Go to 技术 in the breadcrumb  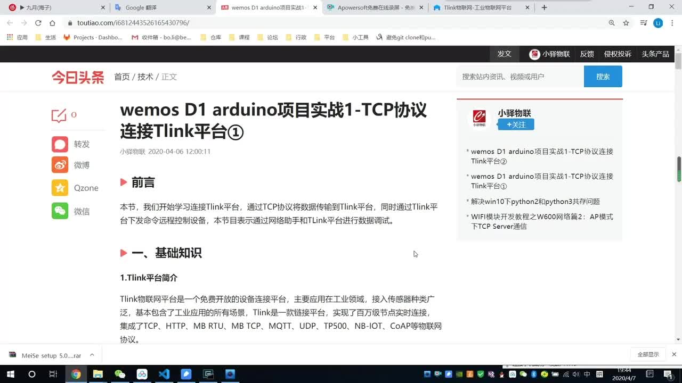pyautogui.click(x=145, y=77)
